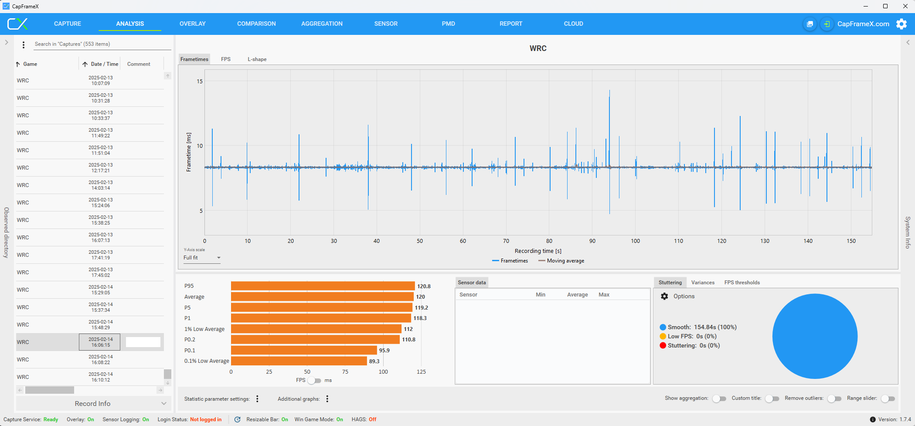Switch to the COMPARISON tab
The width and height of the screenshot is (915, 426).
point(256,24)
